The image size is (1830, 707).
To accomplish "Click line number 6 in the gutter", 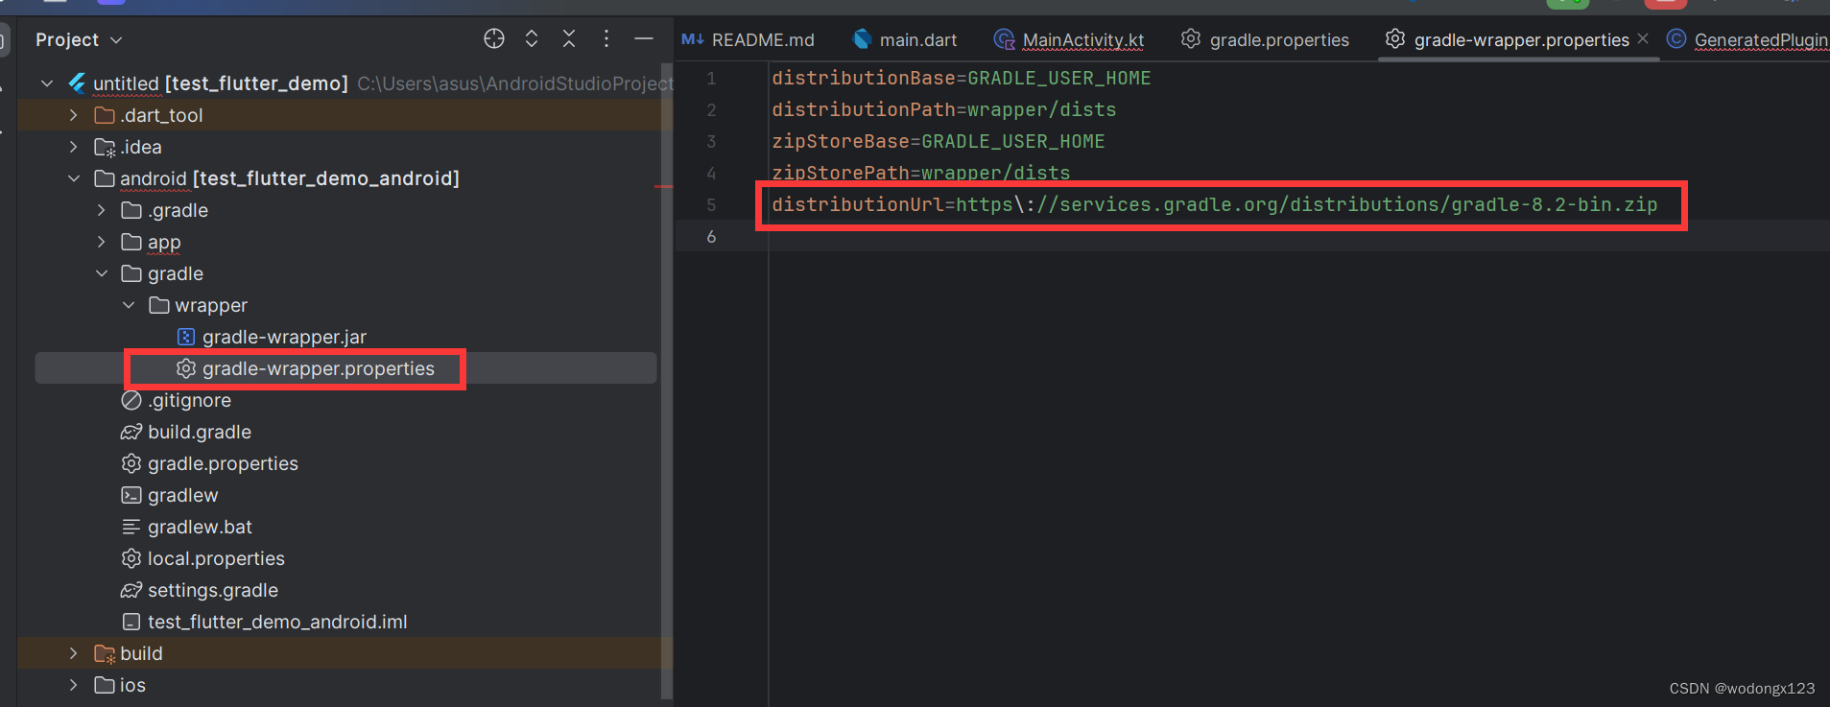I will pyautogui.click(x=711, y=236).
